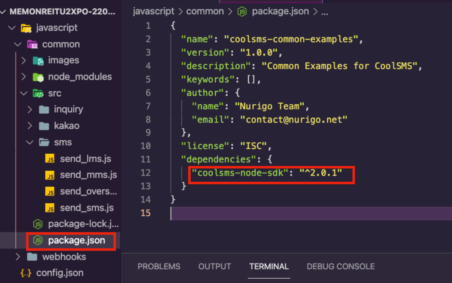Click the braces icon of config.json

(x=26, y=273)
